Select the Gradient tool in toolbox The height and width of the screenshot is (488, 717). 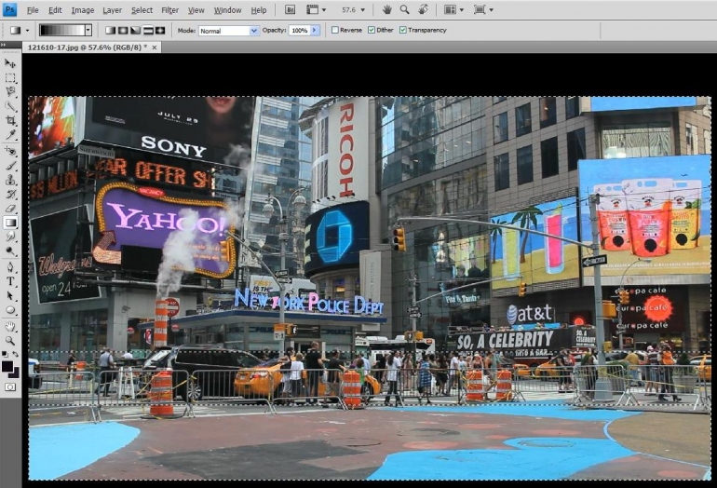coord(10,223)
